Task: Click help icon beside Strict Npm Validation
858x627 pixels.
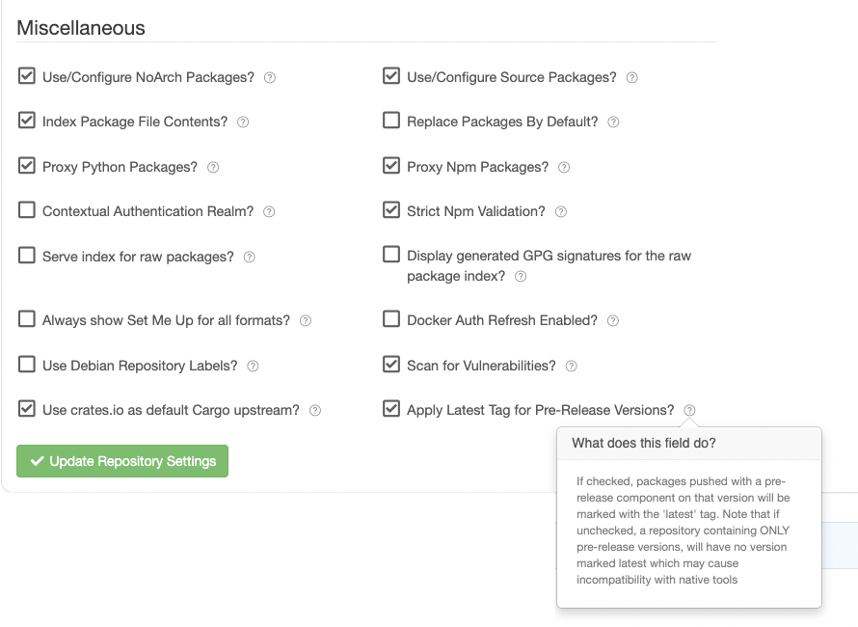Action: (561, 212)
